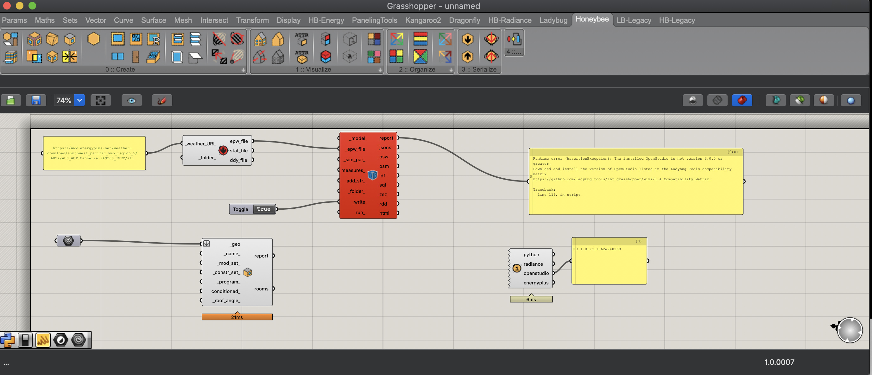Click the down arrow Serialize icon

point(467,39)
